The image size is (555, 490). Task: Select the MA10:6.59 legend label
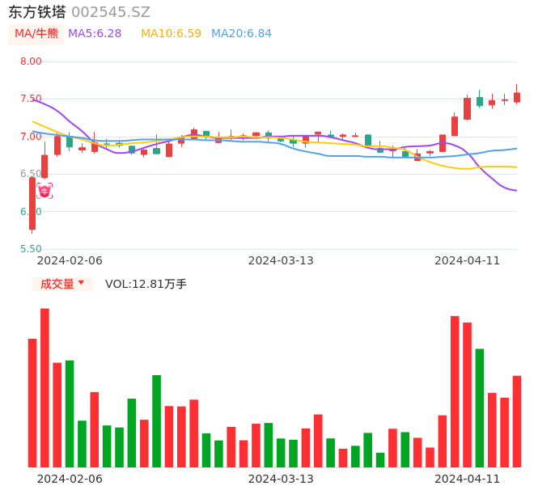pos(171,34)
